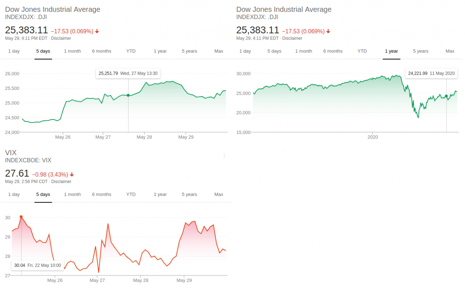Choose "1 year" tab on VIX chart
This screenshot has width=465, height=293.
(x=160, y=194)
